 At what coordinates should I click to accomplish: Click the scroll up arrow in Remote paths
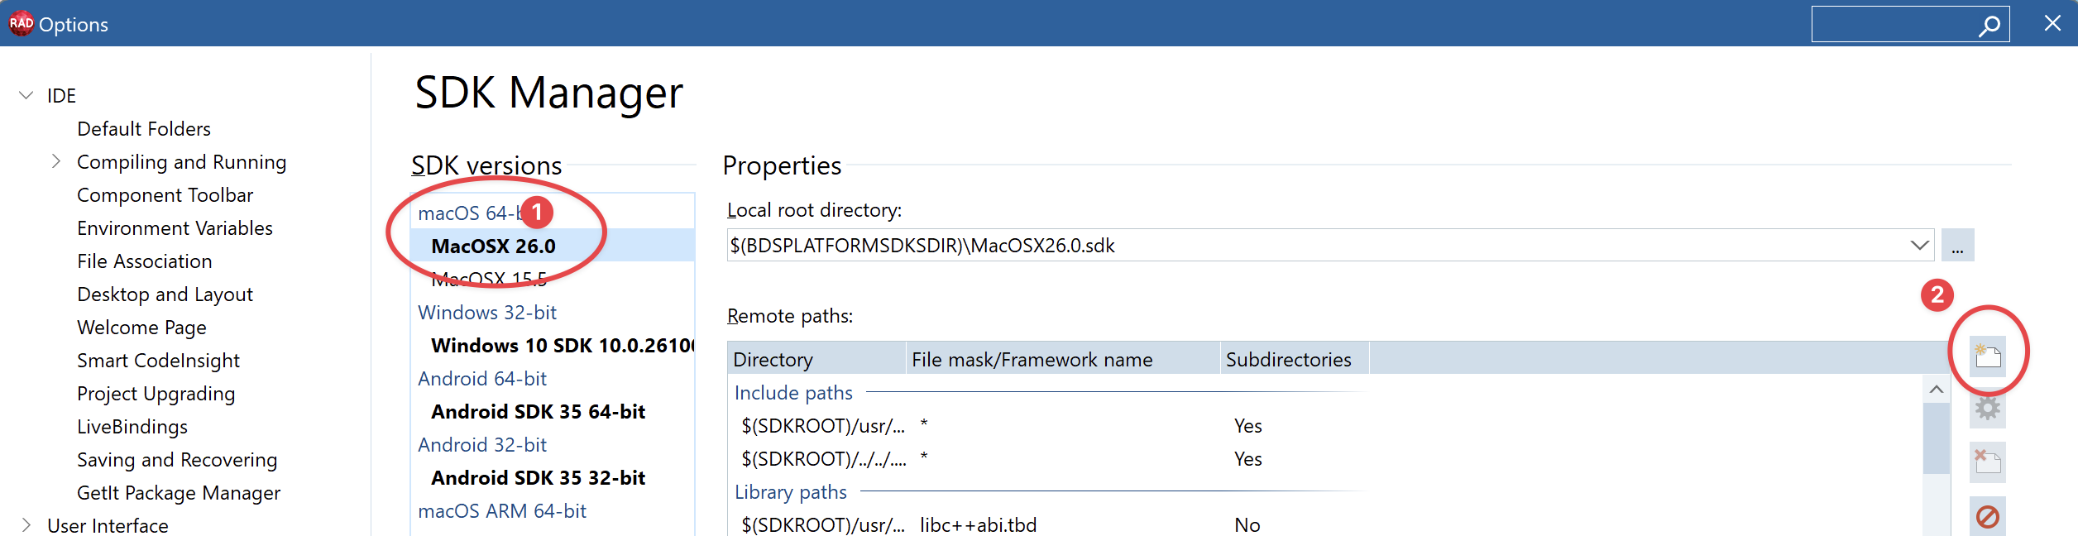pos(1936,389)
